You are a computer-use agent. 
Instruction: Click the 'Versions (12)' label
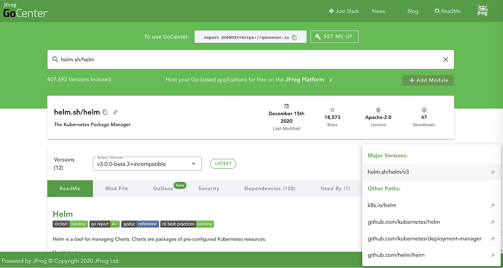[64, 163]
